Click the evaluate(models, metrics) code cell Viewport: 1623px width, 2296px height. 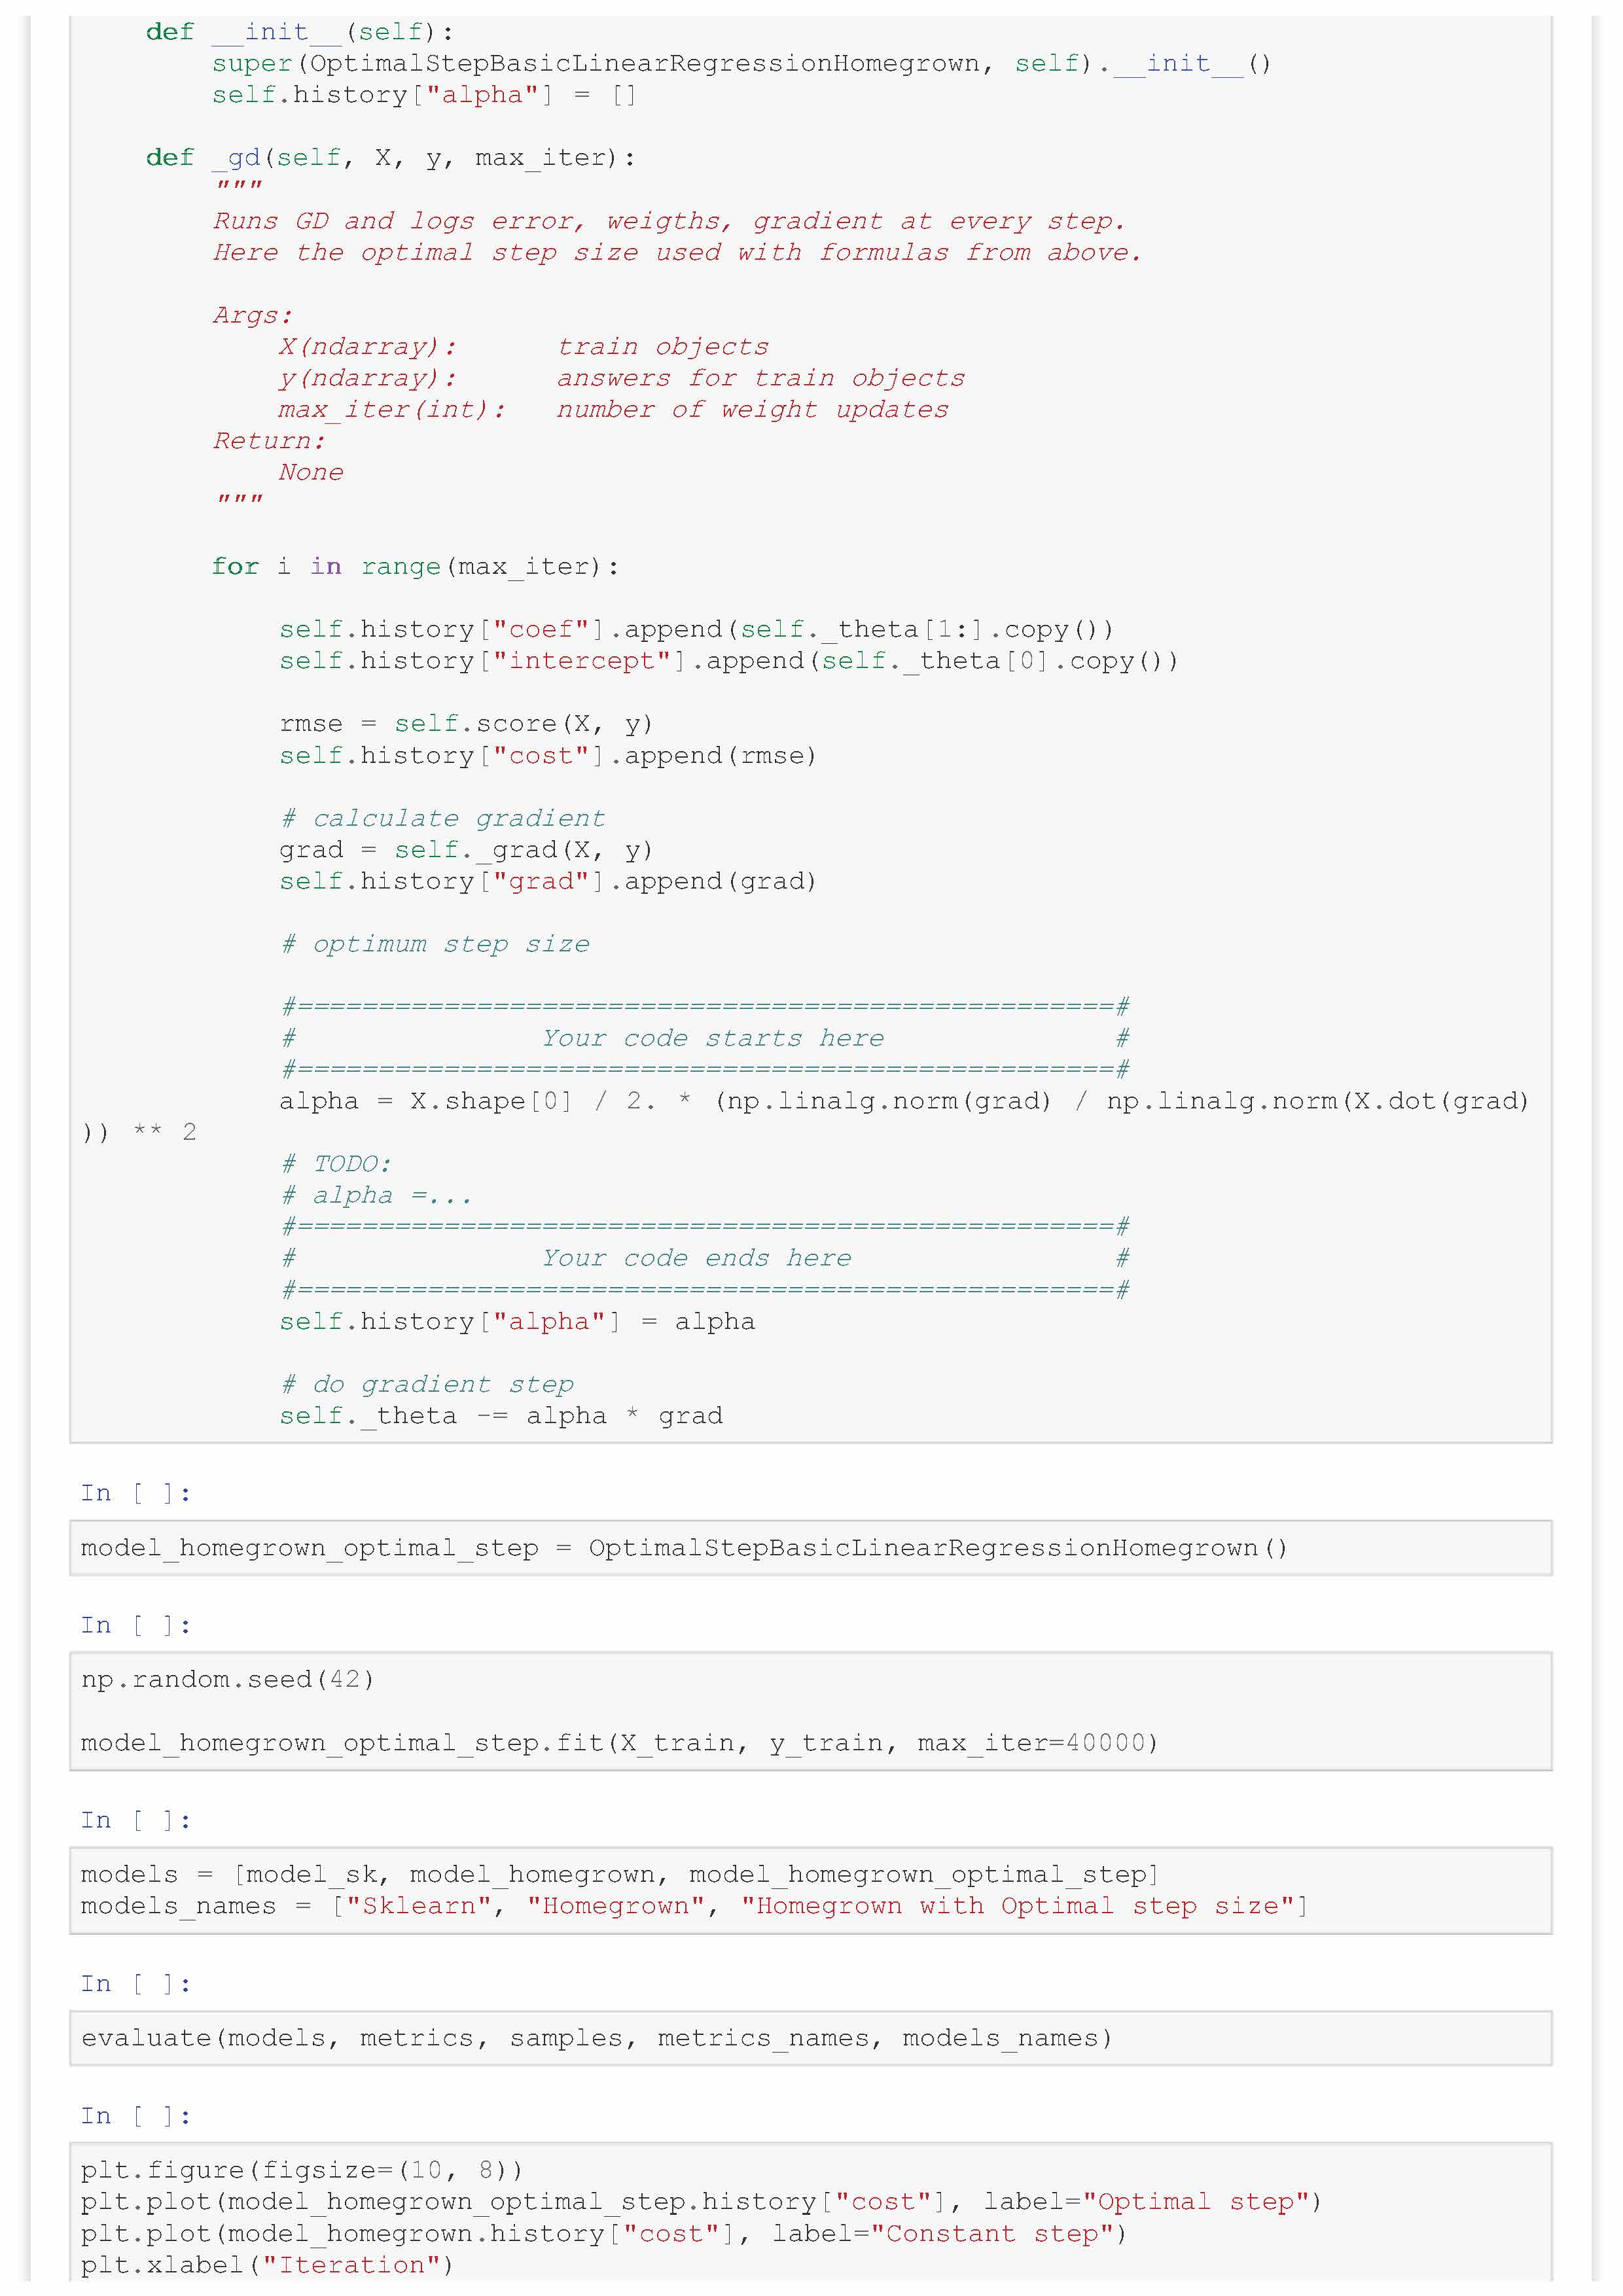tap(596, 2038)
